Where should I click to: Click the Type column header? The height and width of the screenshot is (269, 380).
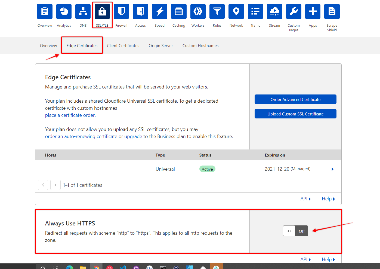point(160,155)
